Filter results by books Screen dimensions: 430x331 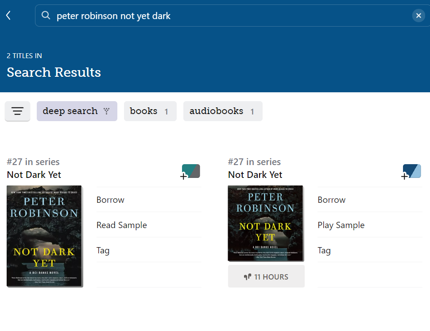150,111
